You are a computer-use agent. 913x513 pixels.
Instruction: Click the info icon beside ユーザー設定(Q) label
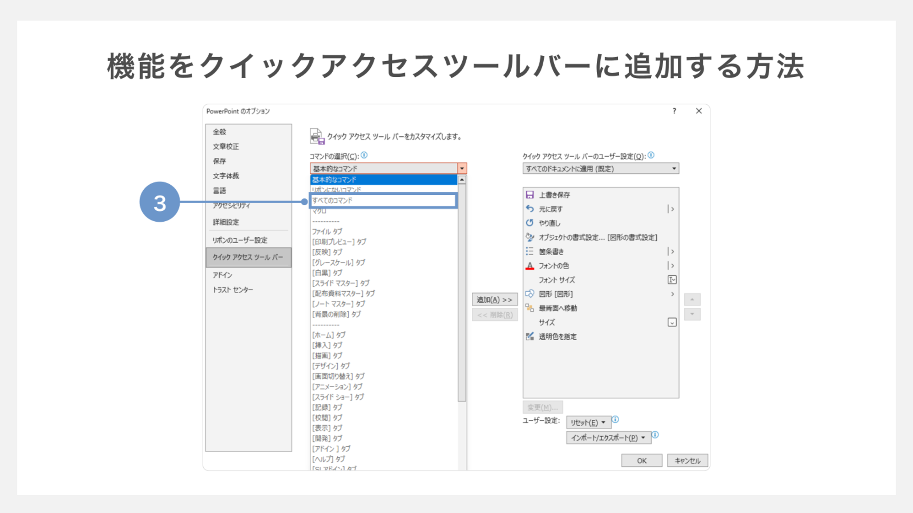click(x=651, y=155)
